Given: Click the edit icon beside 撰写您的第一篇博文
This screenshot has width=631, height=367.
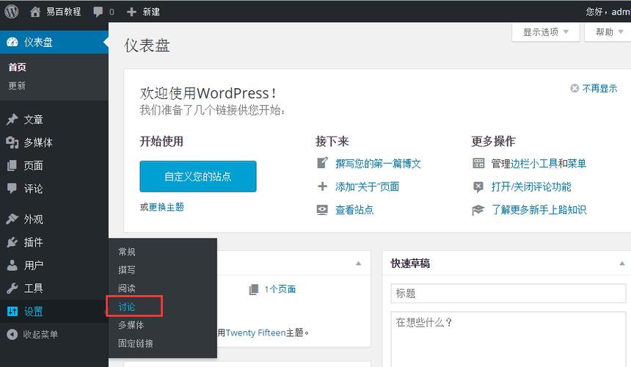Looking at the screenshot, I should click(322, 163).
